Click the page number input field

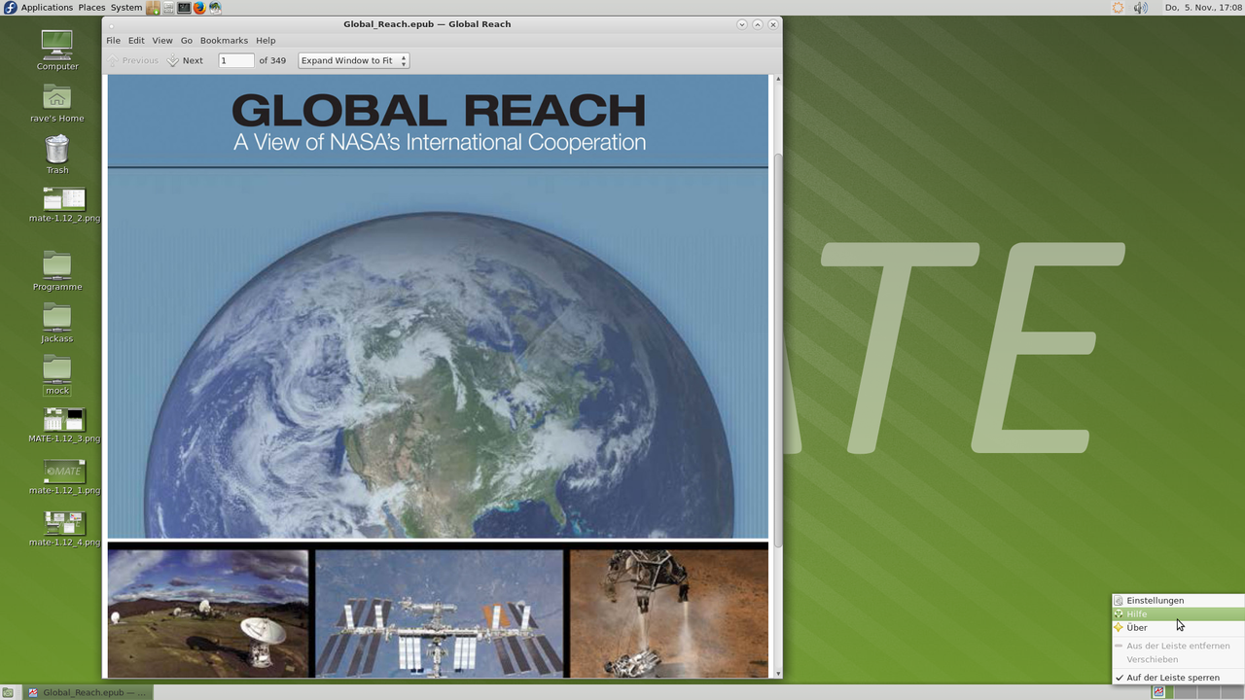(235, 60)
